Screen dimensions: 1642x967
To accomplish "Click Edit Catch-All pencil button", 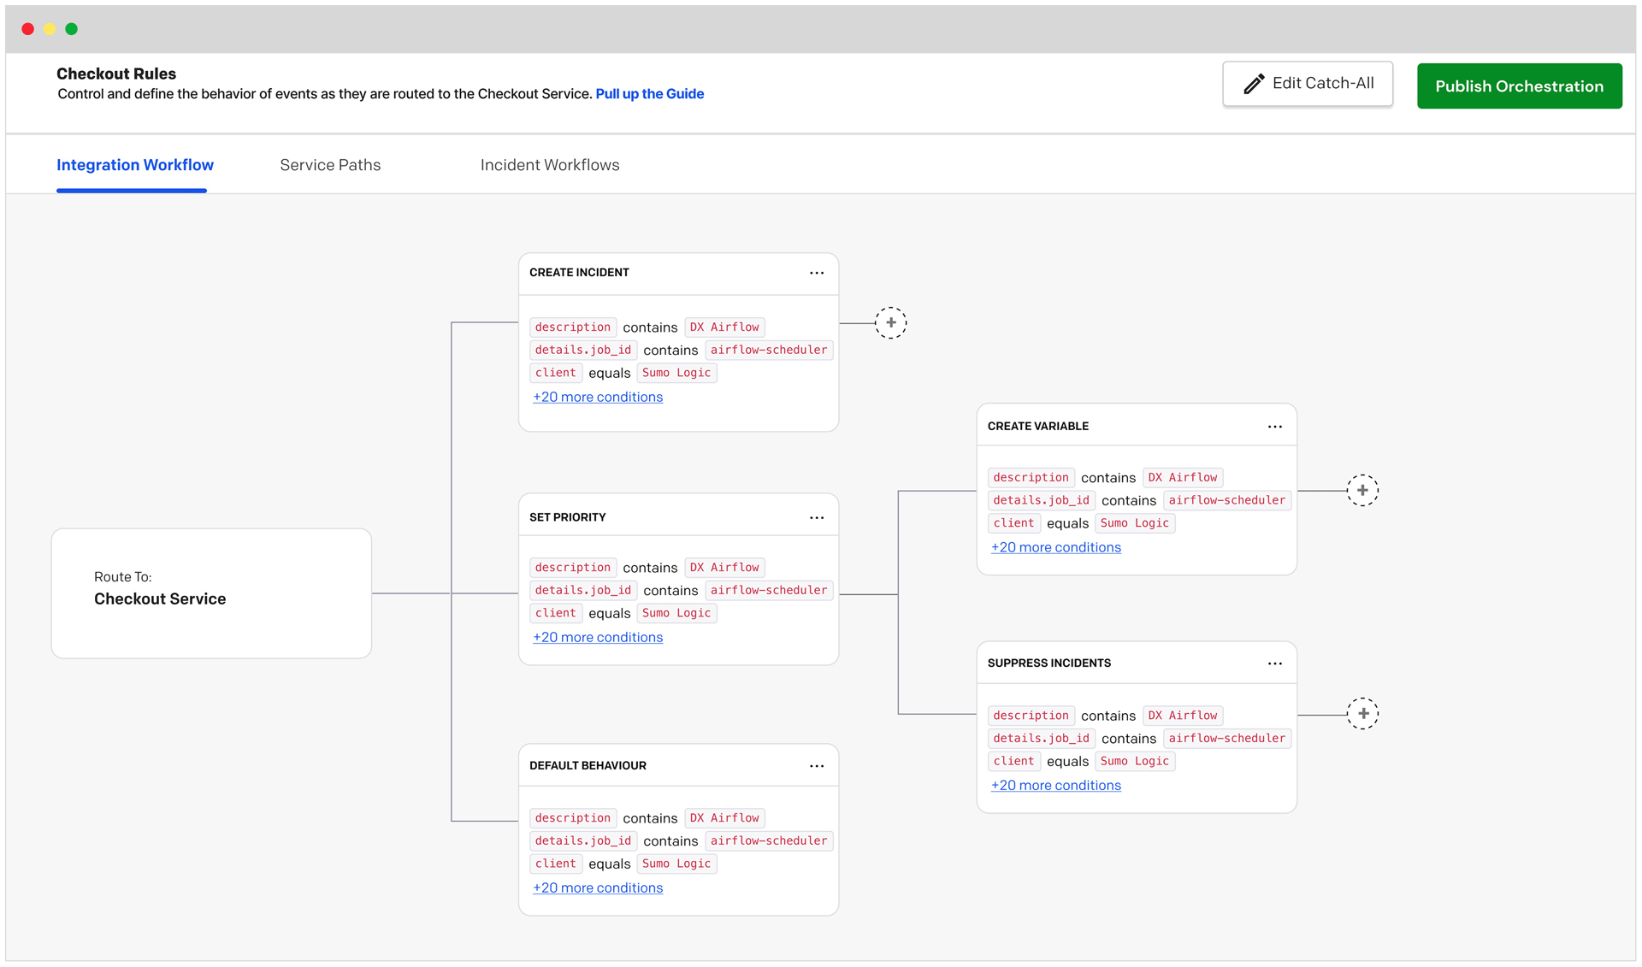I will (1307, 84).
